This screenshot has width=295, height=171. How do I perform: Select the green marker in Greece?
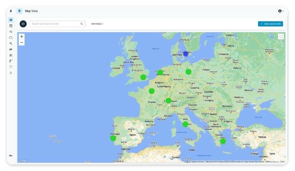click(223, 141)
